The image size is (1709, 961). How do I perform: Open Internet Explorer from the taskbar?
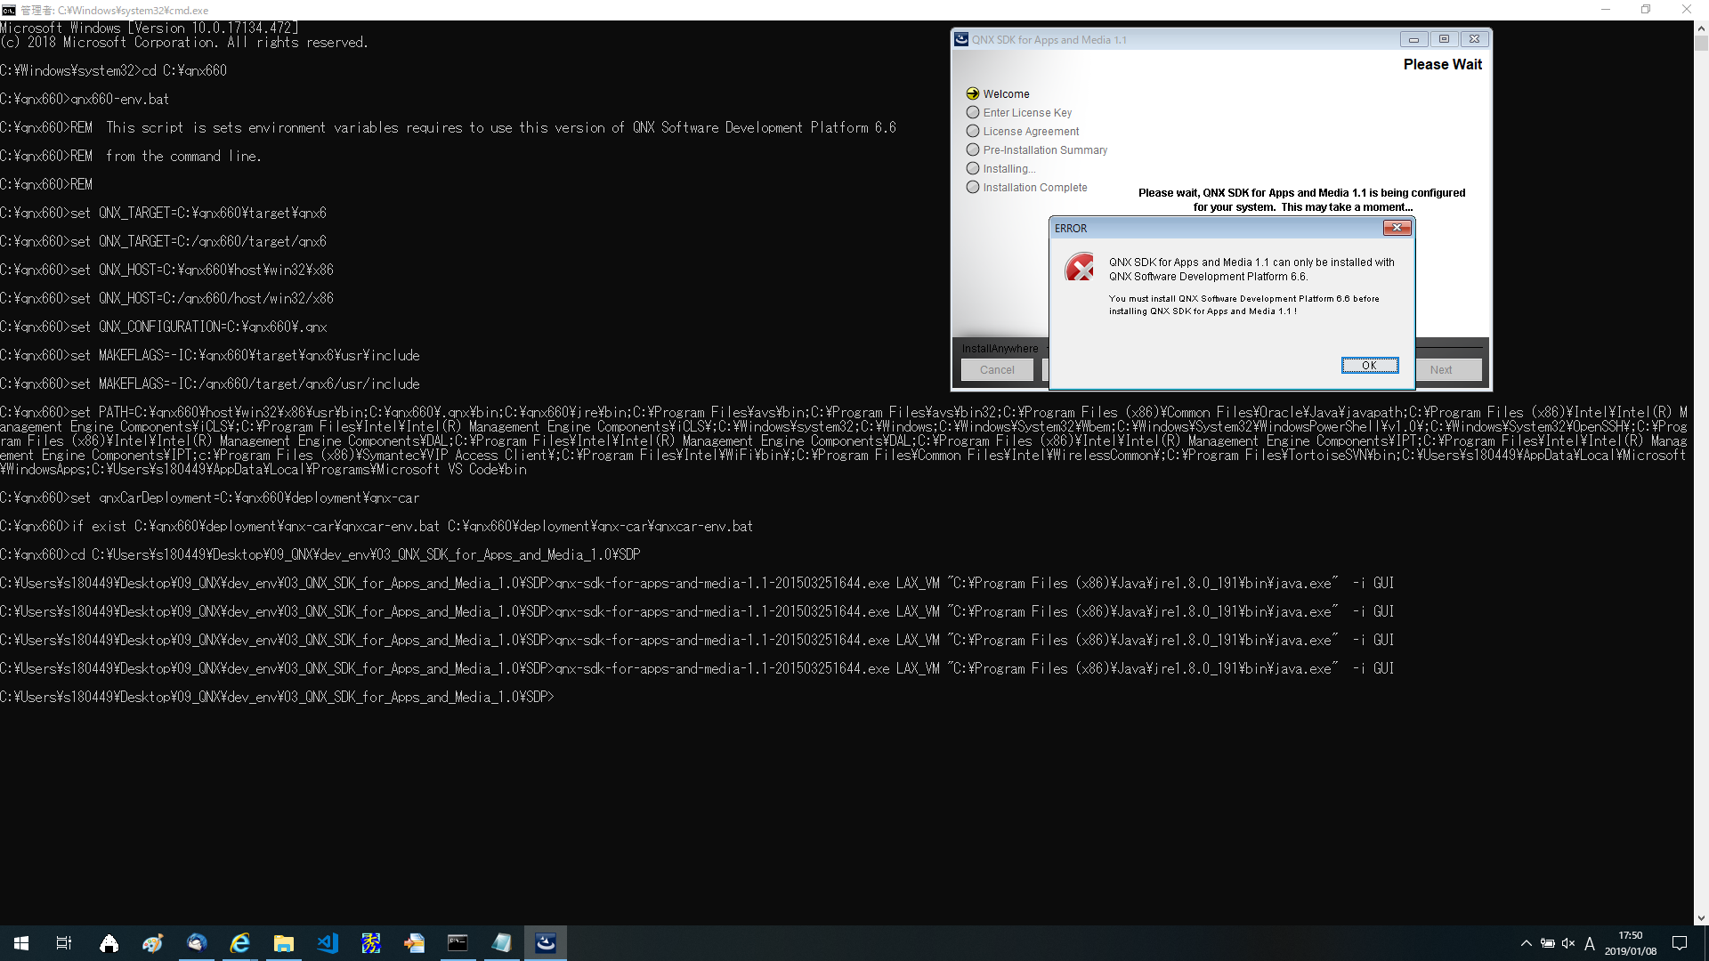(240, 943)
